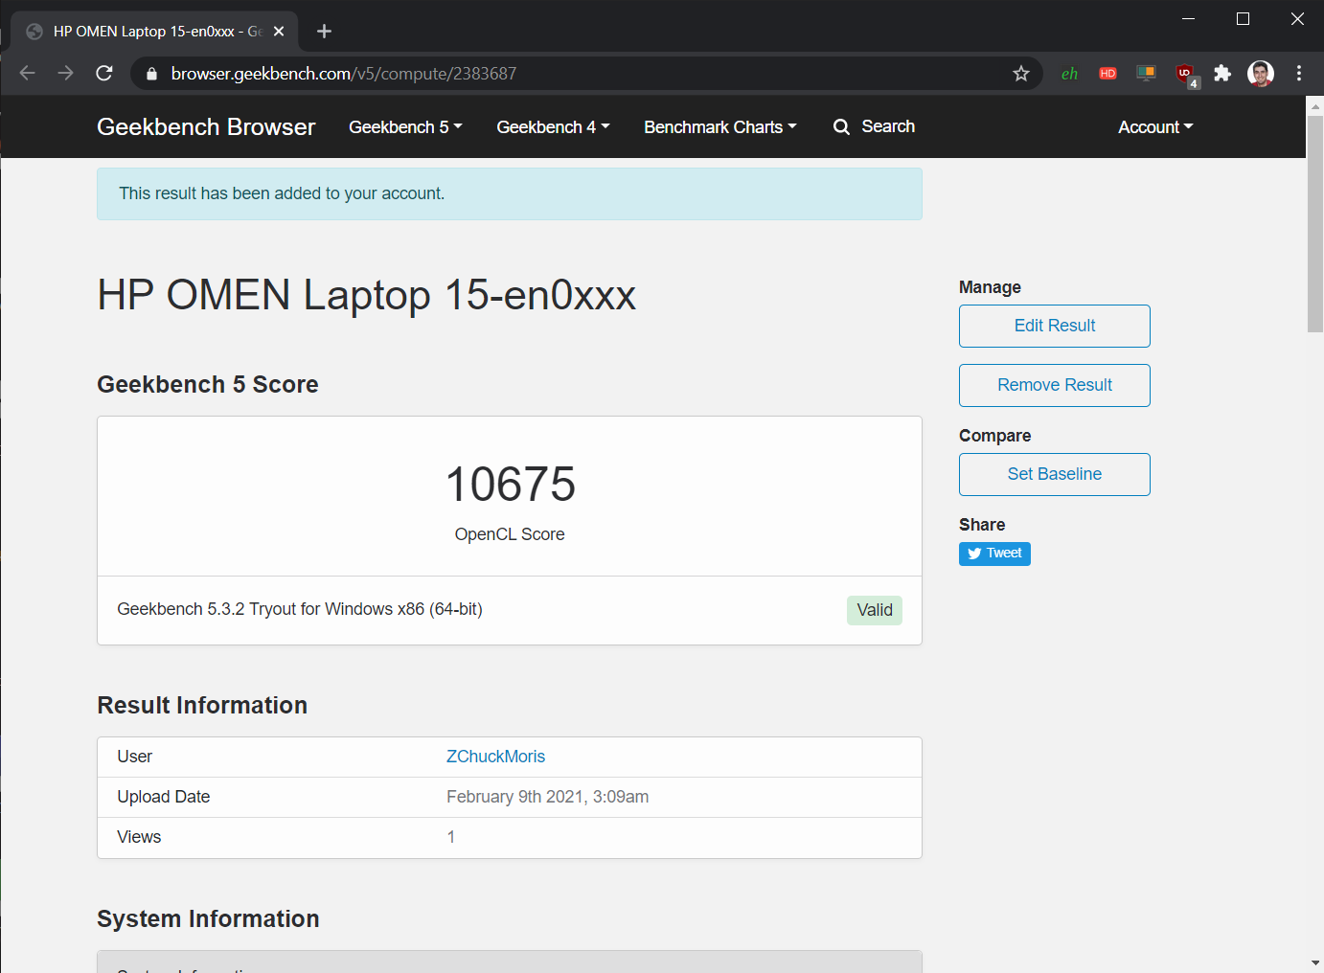The image size is (1324, 973).
Task: Open the Extensions puzzle-piece menu
Action: [1222, 74]
